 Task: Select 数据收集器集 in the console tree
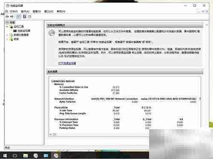tap(21, 35)
